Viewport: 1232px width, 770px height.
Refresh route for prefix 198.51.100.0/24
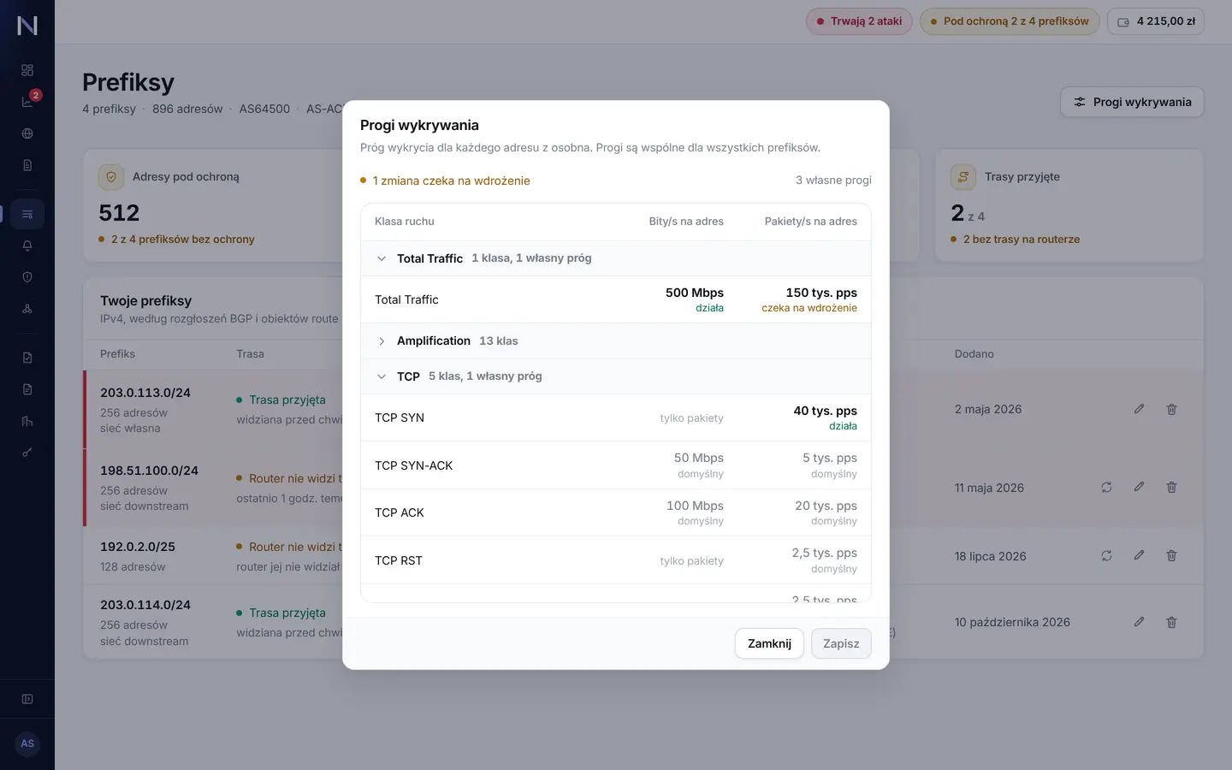[1106, 487]
